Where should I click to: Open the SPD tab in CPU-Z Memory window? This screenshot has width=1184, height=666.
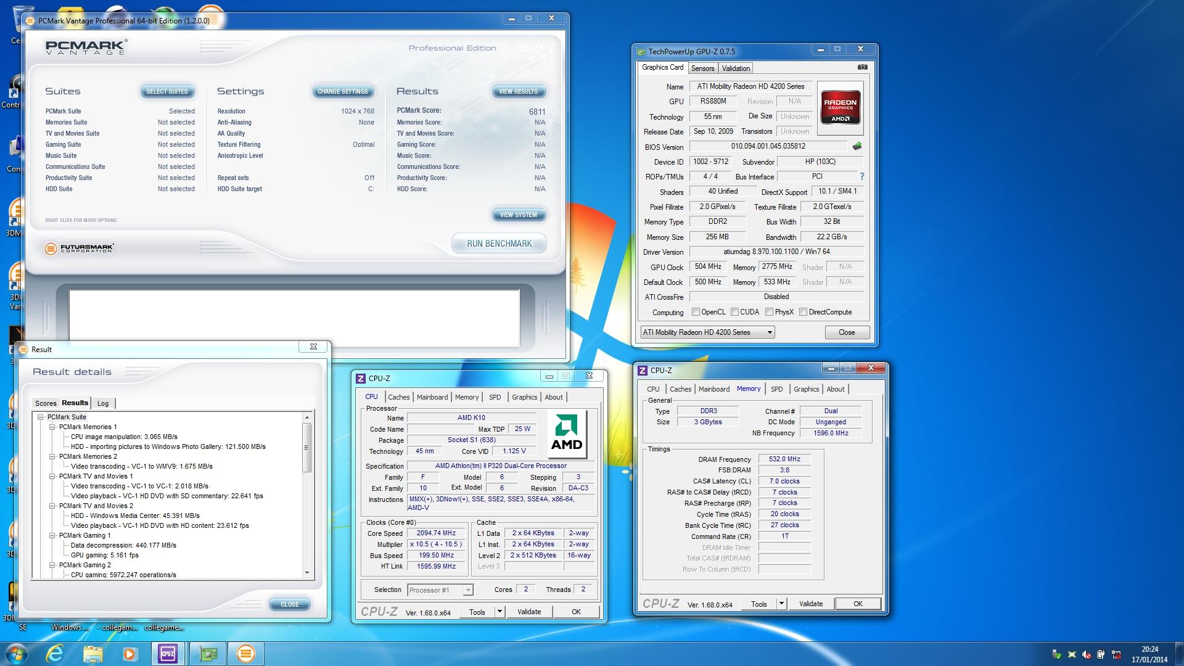click(776, 389)
